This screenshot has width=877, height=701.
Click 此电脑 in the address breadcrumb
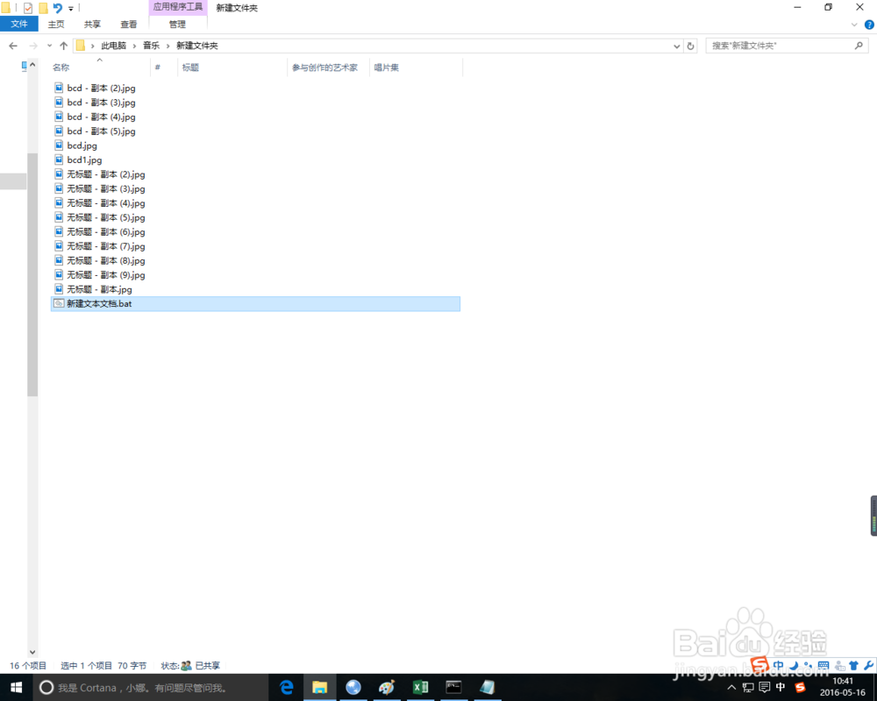tap(113, 46)
